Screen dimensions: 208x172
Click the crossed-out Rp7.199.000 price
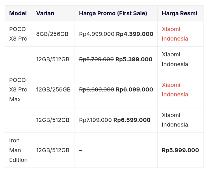click(95, 120)
